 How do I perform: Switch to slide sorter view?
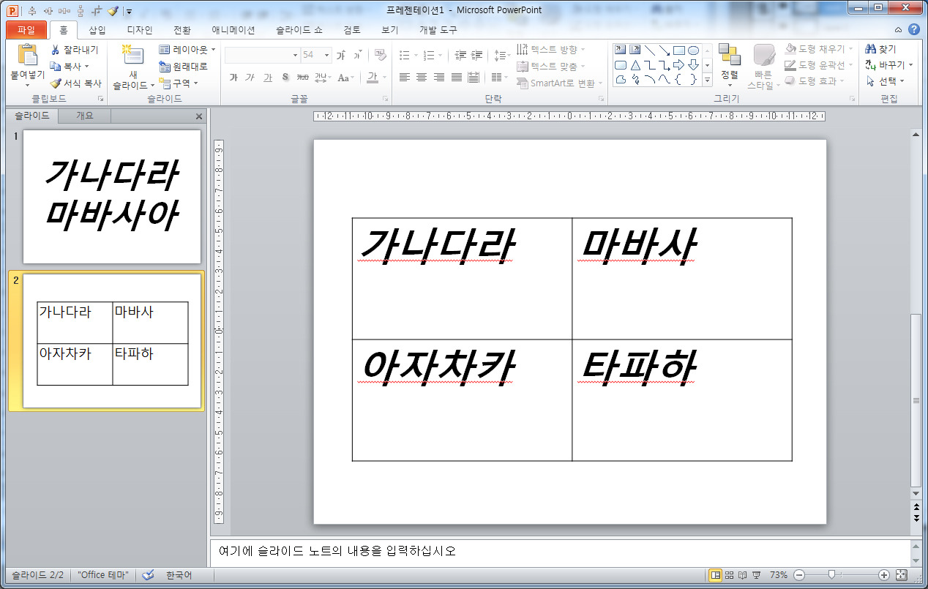pyautogui.click(x=729, y=575)
